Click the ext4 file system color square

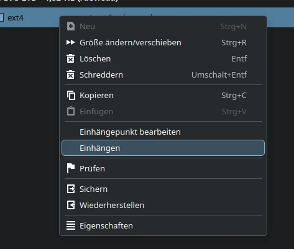pyautogui.click(x=1, y=17)
